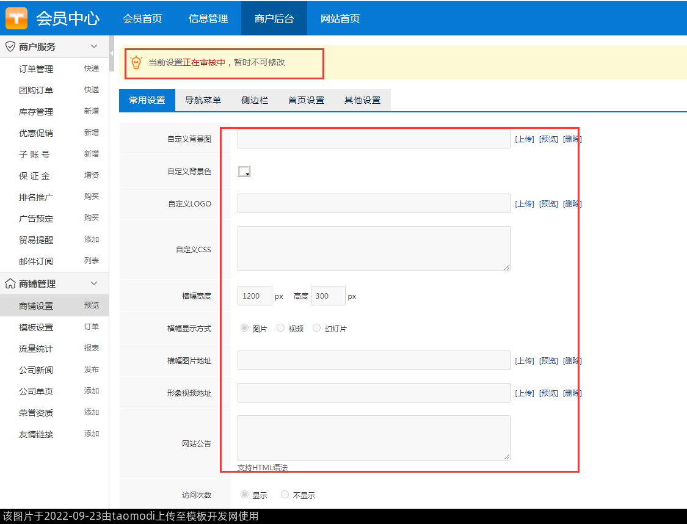
Task: Collapse the 商铺管理 section chevron
Action: (94, 283)
